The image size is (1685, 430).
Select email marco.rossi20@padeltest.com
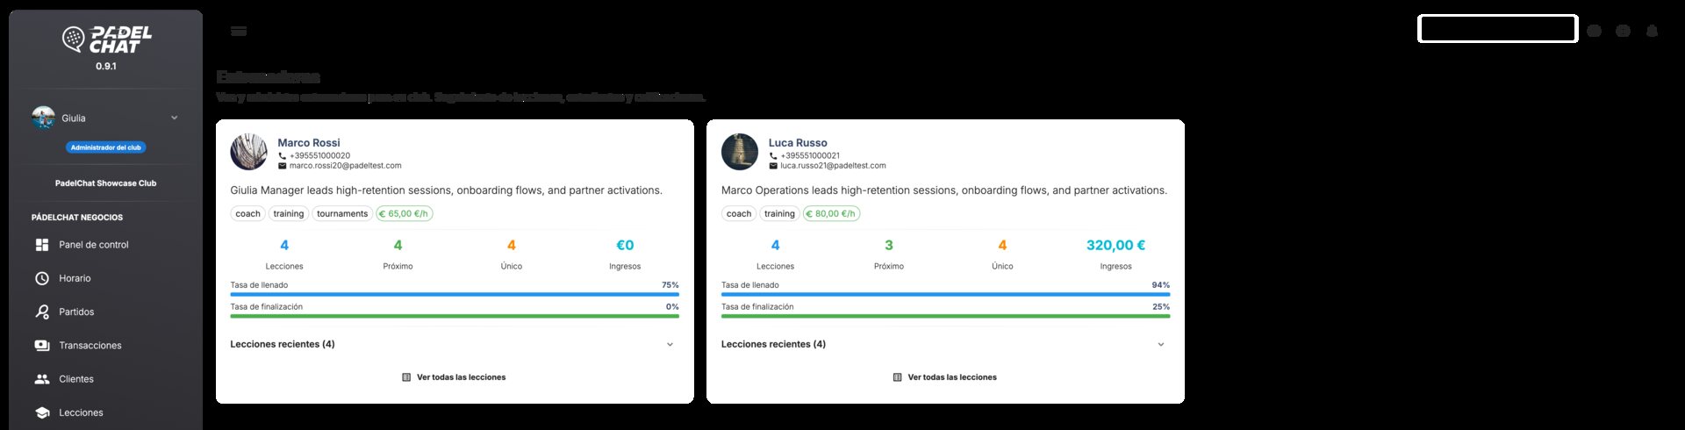point(345,166)
